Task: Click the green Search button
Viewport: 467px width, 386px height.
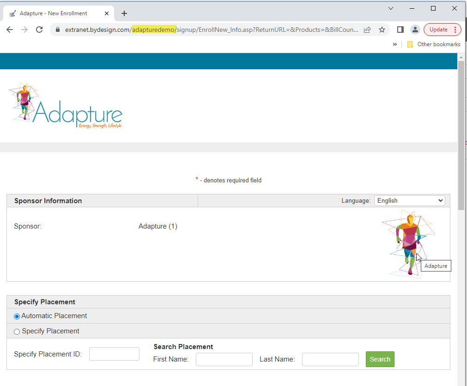Action: [380, 359]
